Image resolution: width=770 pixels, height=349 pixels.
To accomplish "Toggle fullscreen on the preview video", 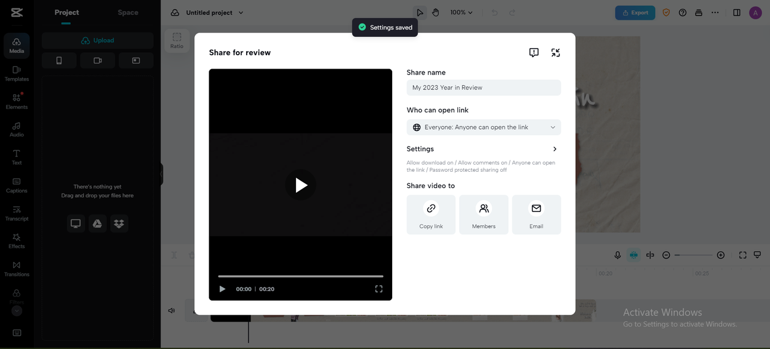I will click(x=379, y=289).
